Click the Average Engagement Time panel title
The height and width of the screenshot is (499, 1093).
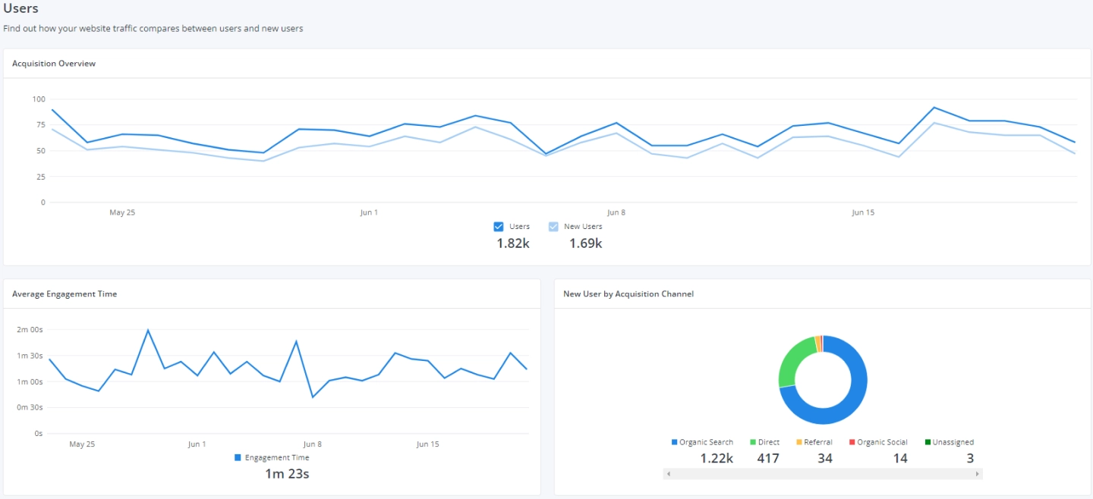(x=65, y=293)
